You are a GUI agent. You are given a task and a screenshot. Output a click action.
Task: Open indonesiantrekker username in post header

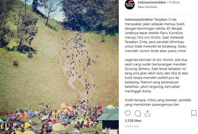pyautogui.click(x=152, y=2)
